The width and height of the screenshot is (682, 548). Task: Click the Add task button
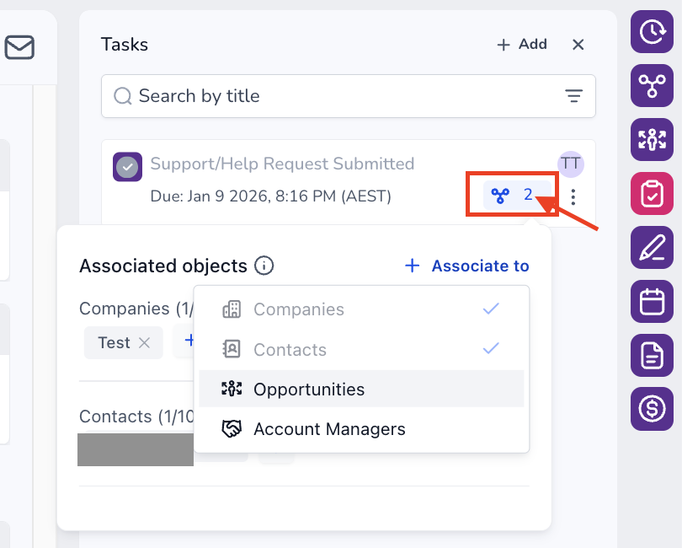522,45
